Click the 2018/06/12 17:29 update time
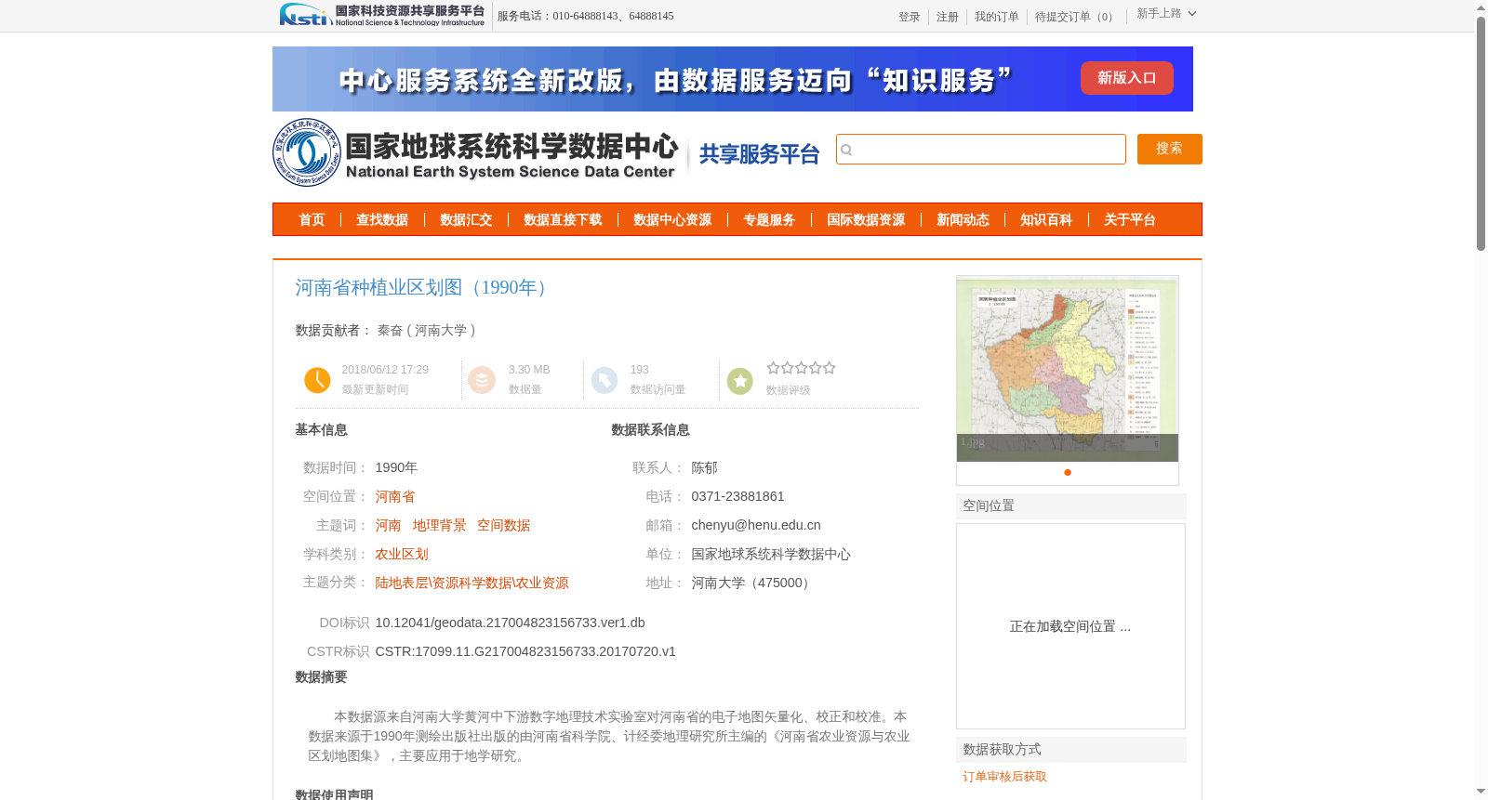The width and height of the screenshot is (1488, 800). 385,370
